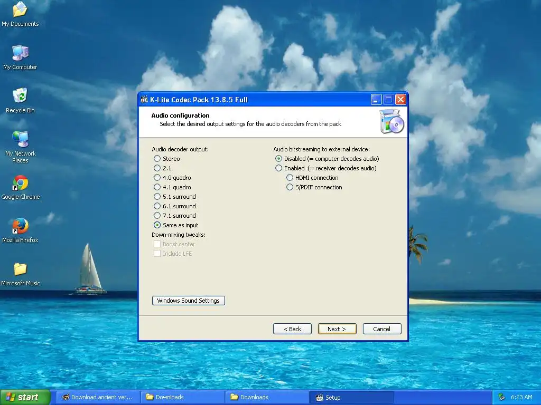
Task: Click the codec pack disc box image
Action: [x=391, y=121]
